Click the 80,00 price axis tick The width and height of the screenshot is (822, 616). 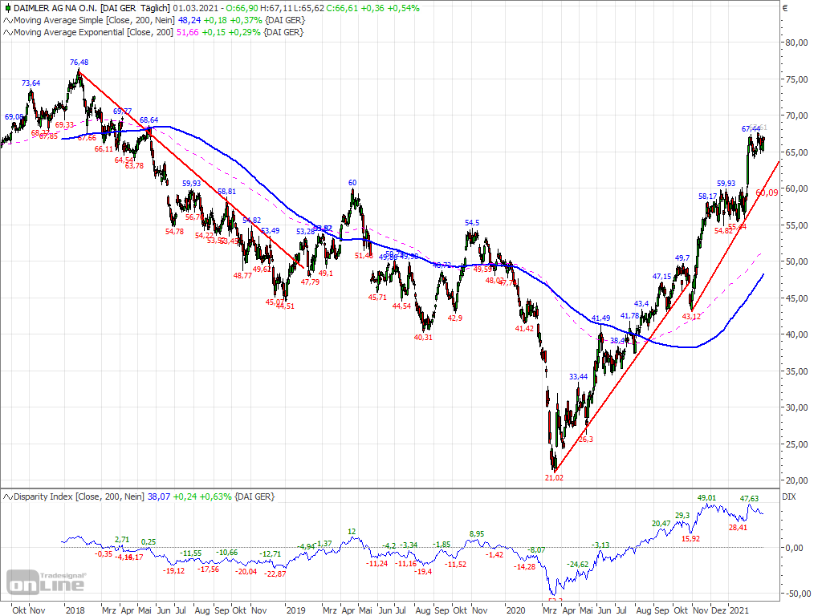pos(797,43)
